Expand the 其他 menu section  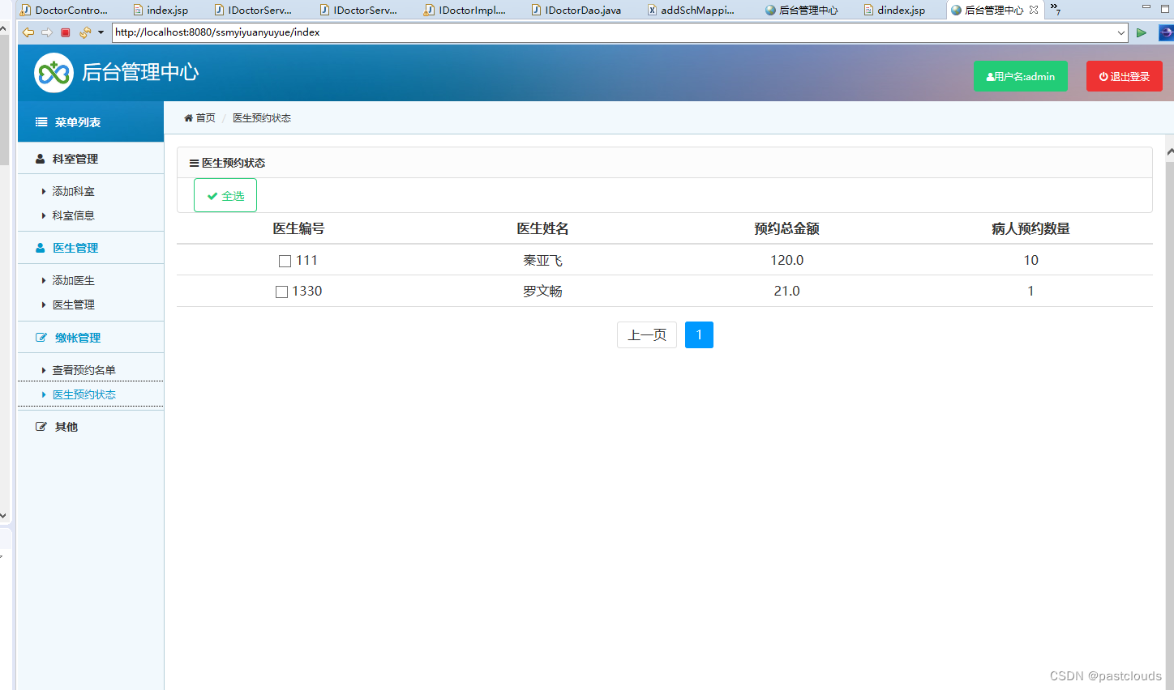pyautogui.click(x=91, y=427)
